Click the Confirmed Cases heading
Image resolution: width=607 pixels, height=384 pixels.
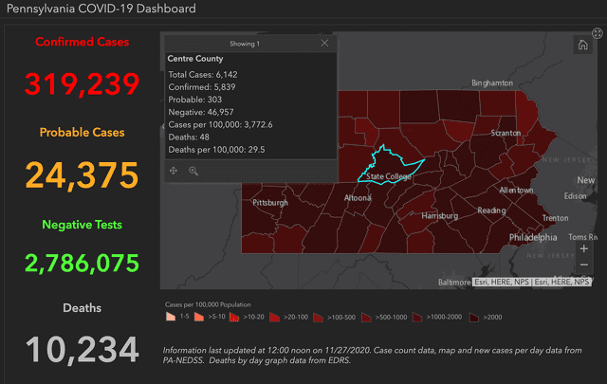(83, 42)
